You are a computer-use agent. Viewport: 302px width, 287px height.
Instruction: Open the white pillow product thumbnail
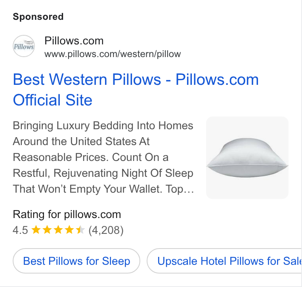247,157
